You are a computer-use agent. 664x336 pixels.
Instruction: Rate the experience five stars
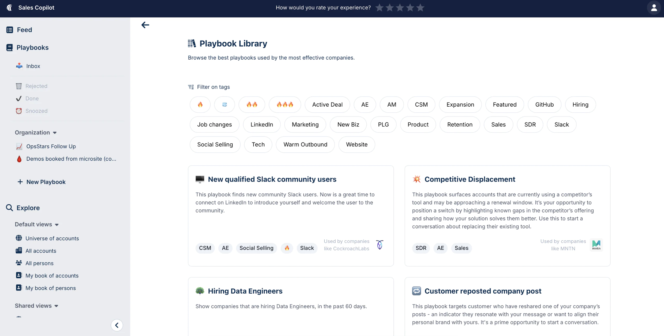pyautogui.click(x=420, y=8)
